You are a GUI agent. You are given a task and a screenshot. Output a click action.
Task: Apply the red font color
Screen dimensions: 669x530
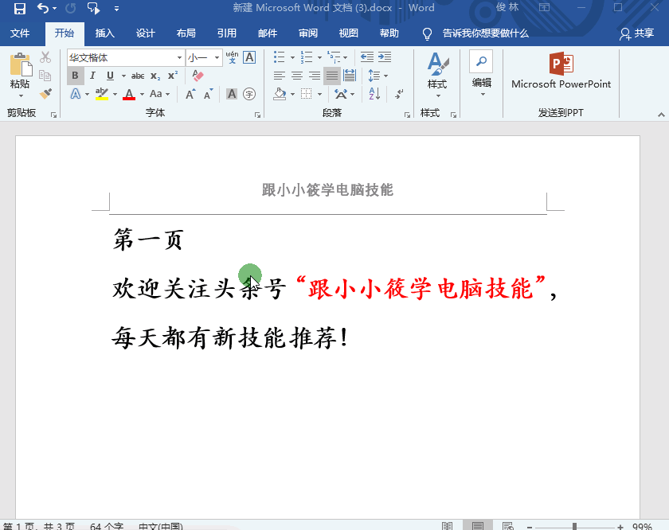[129, 94]
